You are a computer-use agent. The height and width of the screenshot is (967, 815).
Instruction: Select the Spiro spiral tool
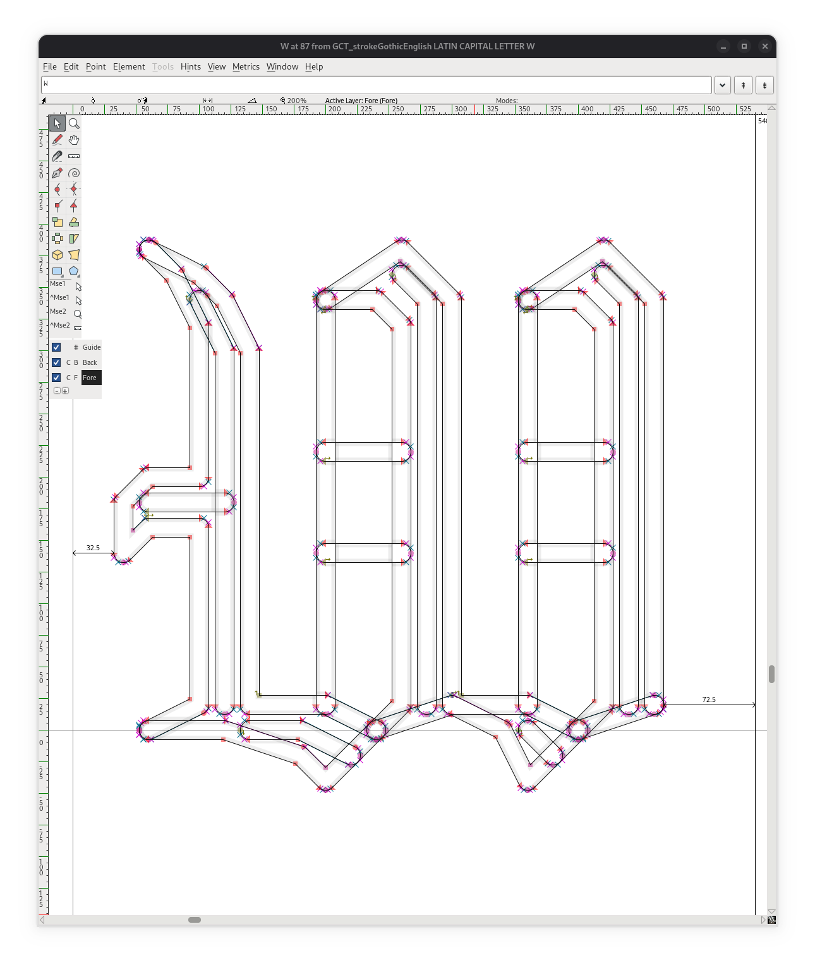(74, 173)
